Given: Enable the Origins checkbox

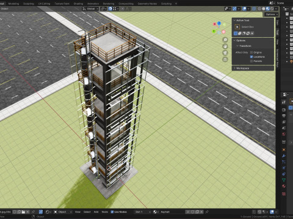Looking at the screenshot, I should [251, 52].
